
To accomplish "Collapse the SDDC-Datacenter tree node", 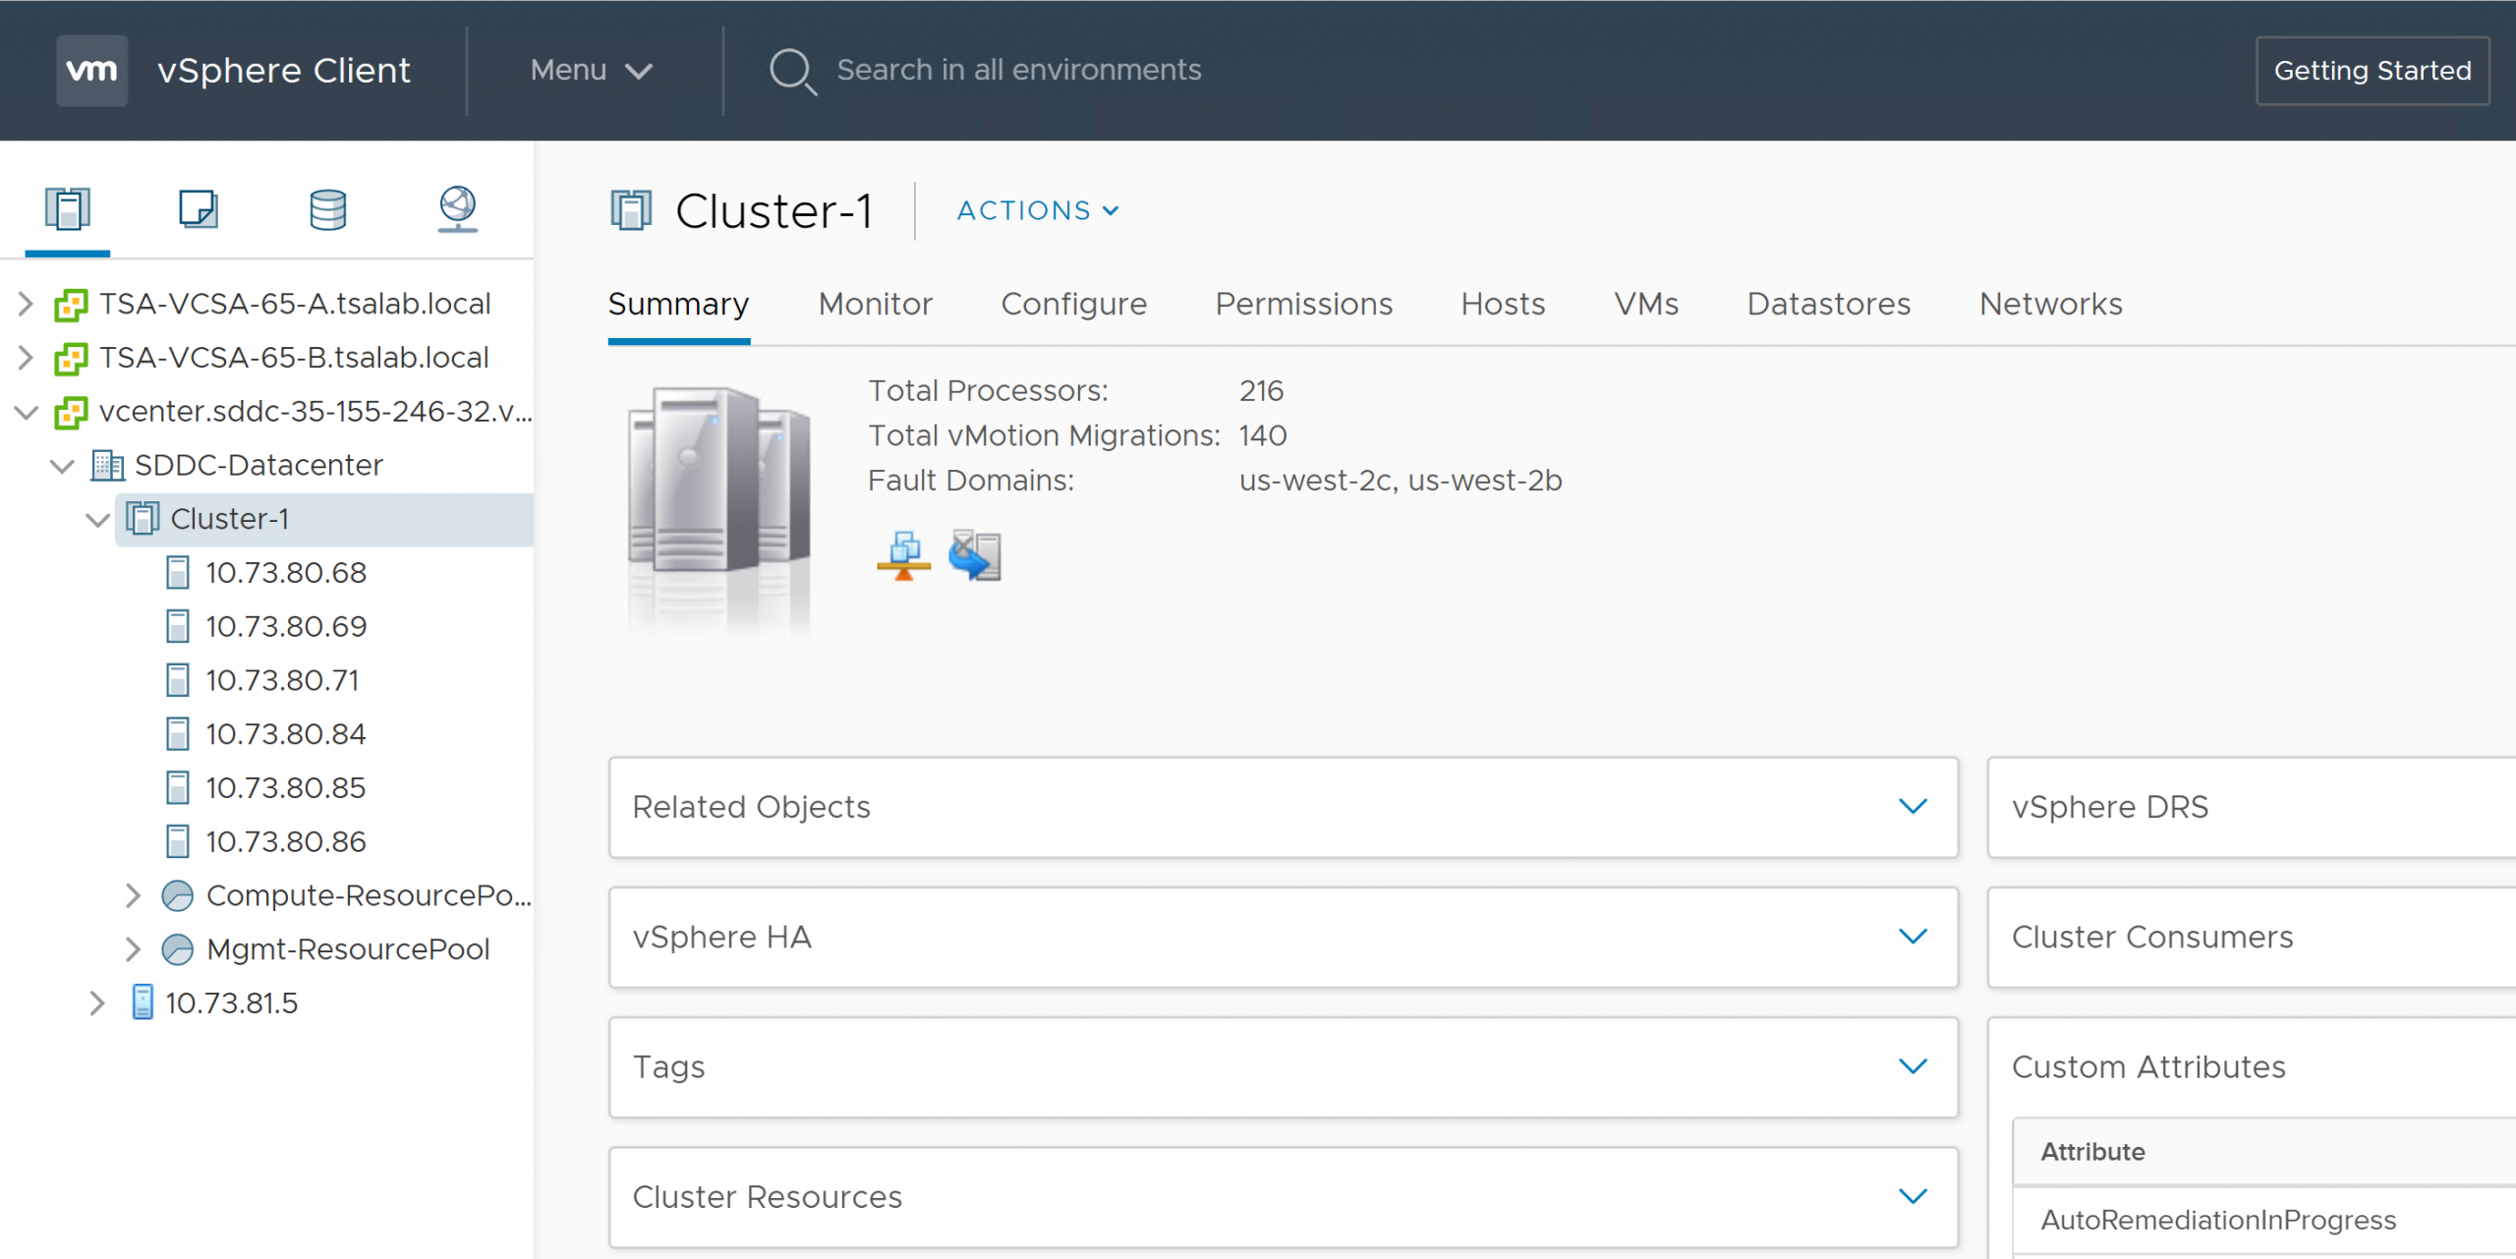I will pyautogui.click(x=62, y=466).
